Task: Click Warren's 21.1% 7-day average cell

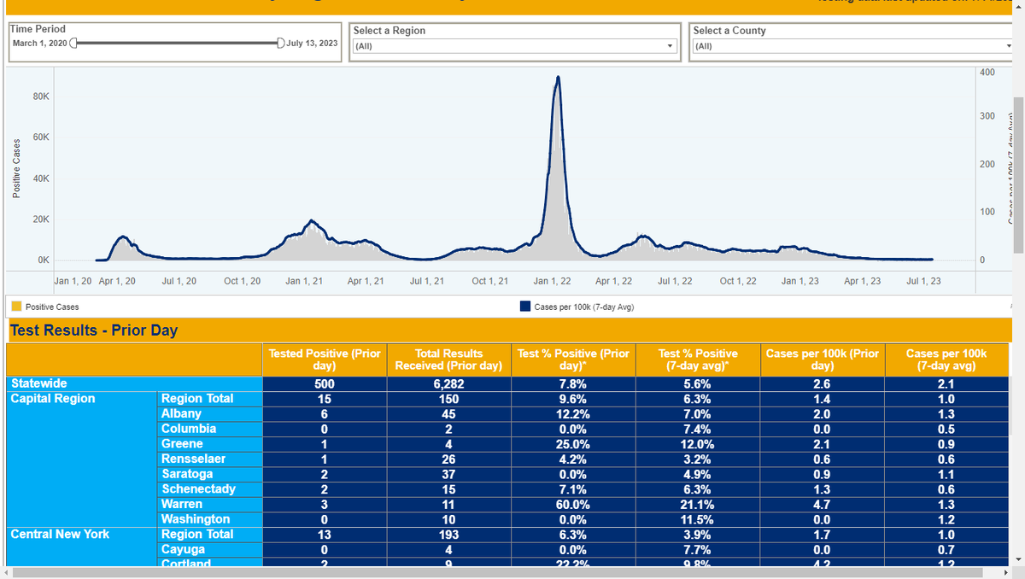Action: click(x=697, y=505)
